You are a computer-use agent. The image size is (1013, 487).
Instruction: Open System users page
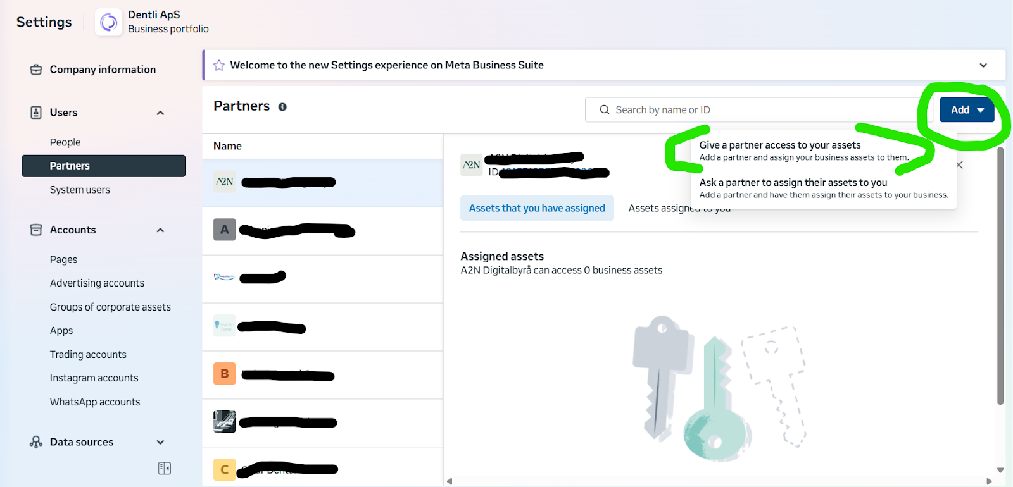(x=80, y=190)
